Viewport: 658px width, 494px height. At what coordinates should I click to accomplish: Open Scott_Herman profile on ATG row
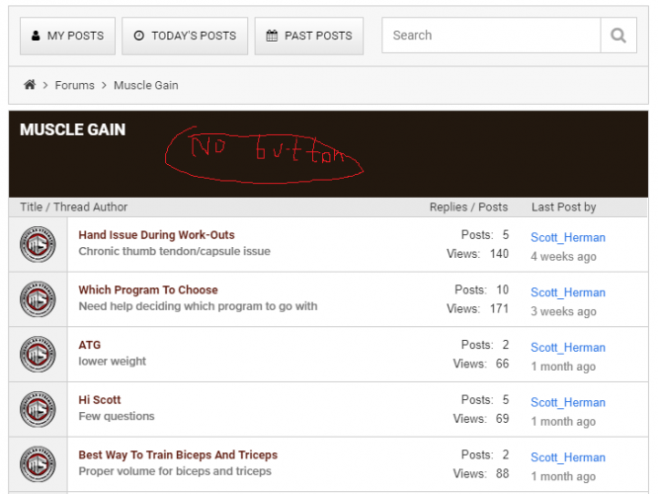(x=568, y=348)
